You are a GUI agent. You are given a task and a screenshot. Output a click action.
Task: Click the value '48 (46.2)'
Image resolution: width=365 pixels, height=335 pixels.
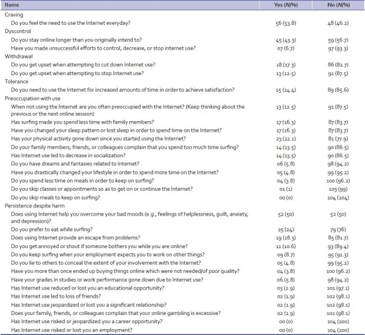[x=338, y=23]
